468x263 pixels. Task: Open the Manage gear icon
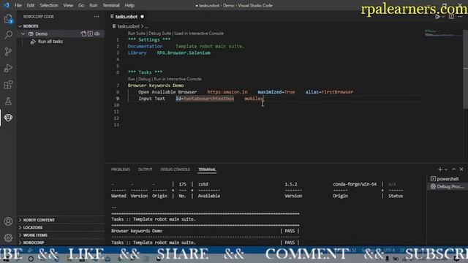point(8,237)
